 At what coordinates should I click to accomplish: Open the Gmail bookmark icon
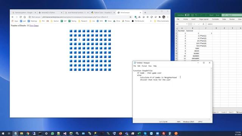point(48,21)
